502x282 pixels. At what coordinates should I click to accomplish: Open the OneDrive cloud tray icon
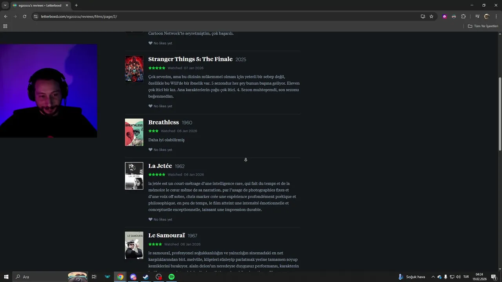(x=439, y=277)
